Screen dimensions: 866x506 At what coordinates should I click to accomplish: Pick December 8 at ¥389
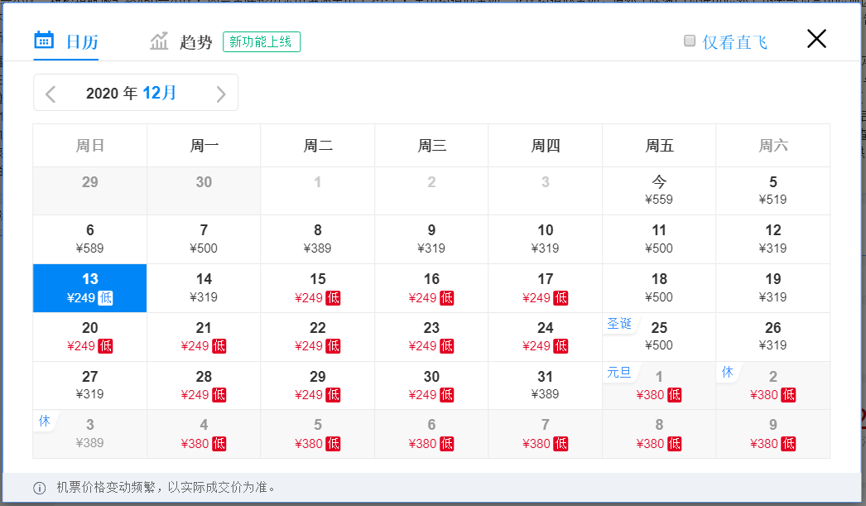click(x=318, y=239)
